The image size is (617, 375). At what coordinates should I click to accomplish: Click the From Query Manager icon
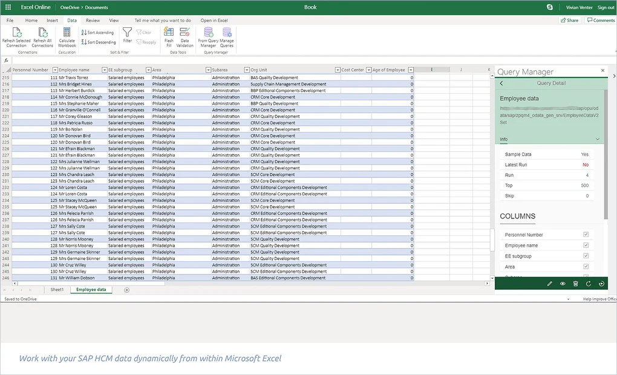click(208, 33)
